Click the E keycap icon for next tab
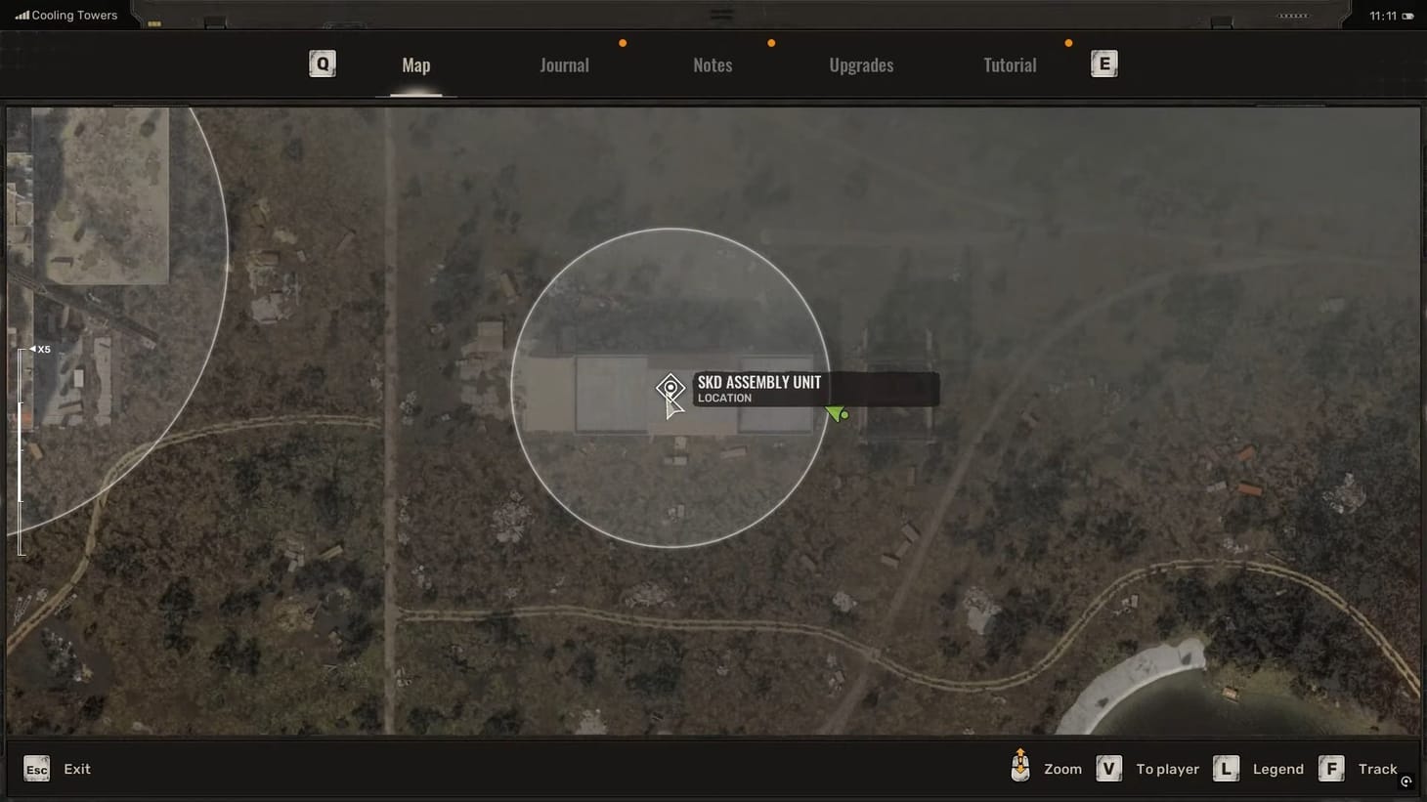 pyautogui.click(x=1103, y=63)
